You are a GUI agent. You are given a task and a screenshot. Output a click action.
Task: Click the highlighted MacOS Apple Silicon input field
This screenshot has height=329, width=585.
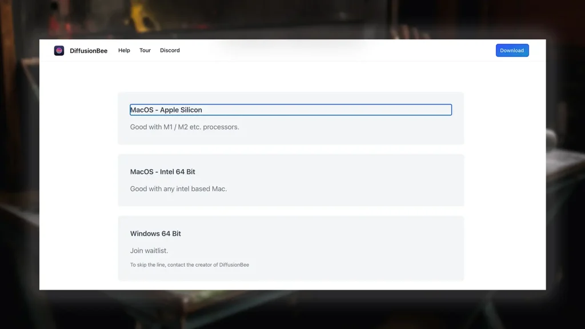[290, 109]
